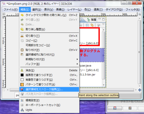Expand the バッファ submenu arrow
The image size is (144, 114).
[77, 64]
